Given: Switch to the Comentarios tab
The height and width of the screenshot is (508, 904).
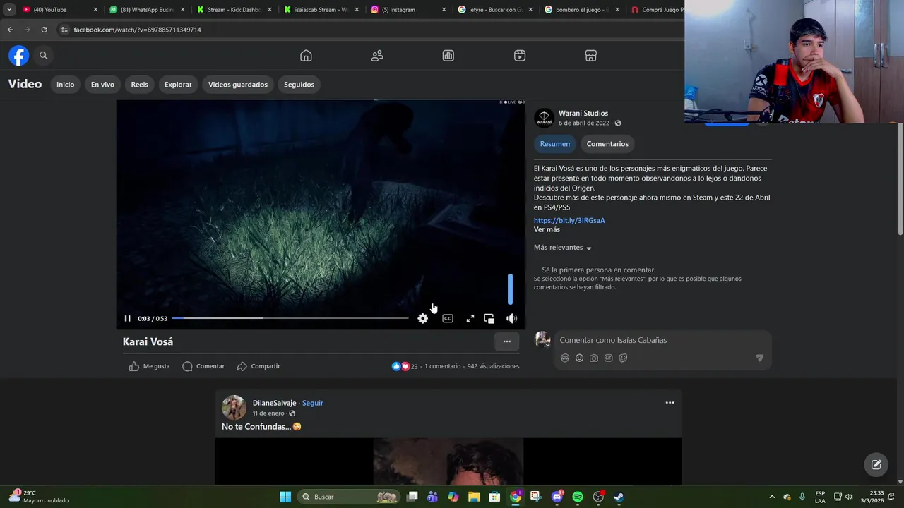Looking at the screenshot, I should point(607,144).
